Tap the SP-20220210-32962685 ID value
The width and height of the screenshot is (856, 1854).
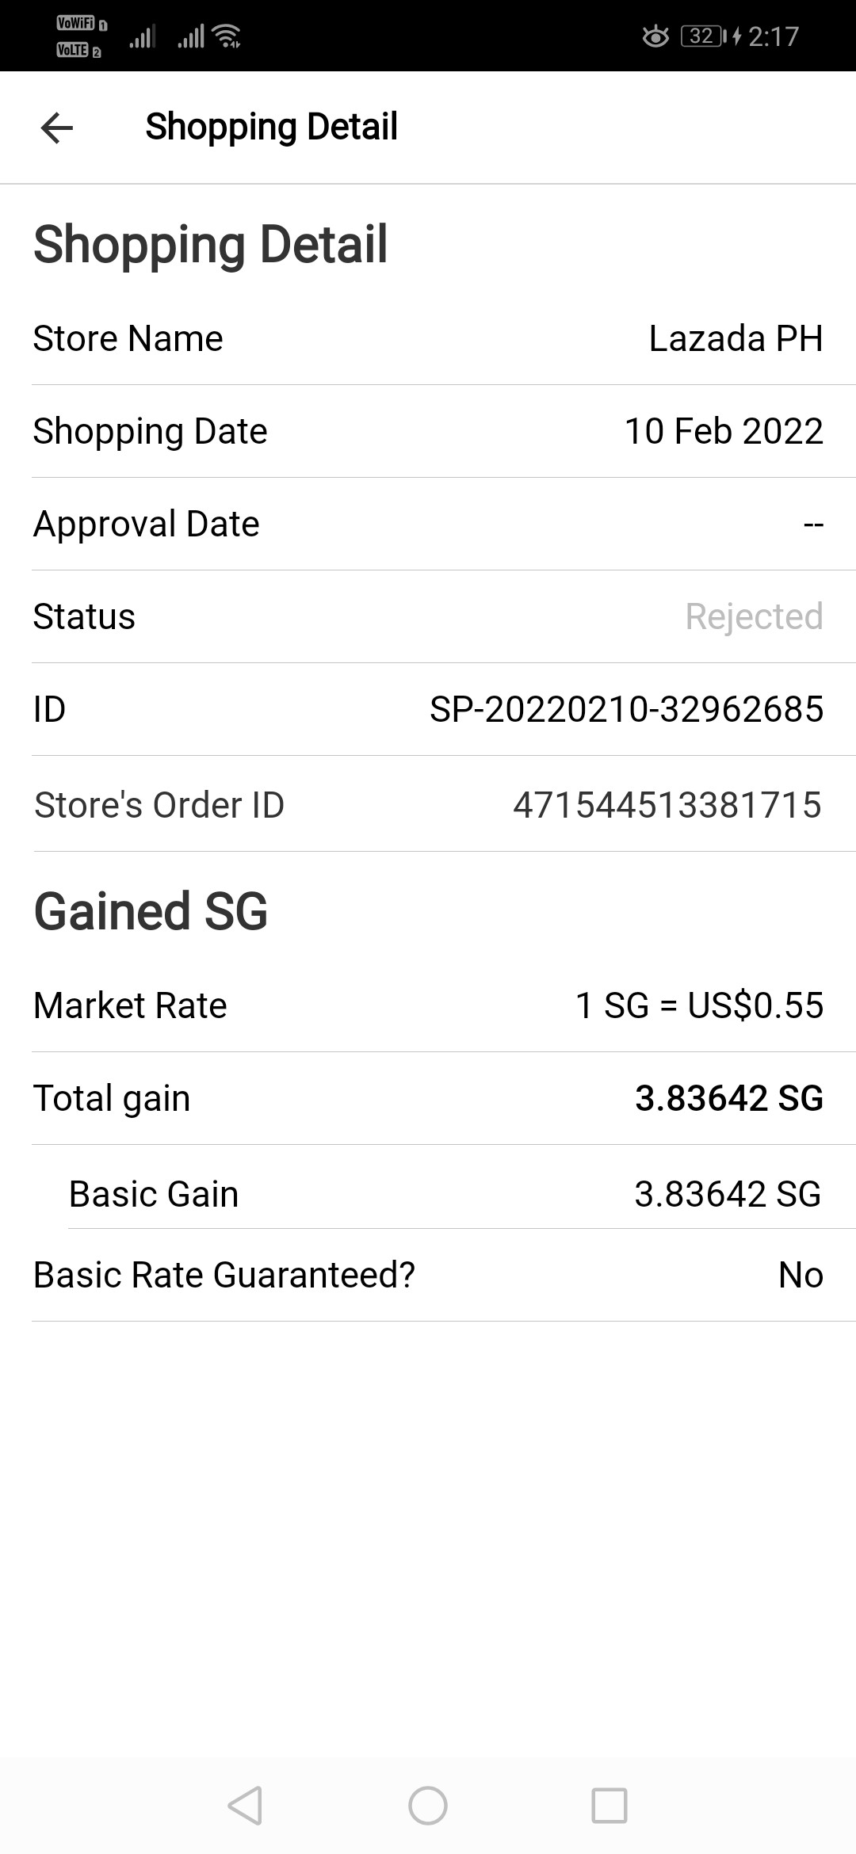(x=626, y=709)
